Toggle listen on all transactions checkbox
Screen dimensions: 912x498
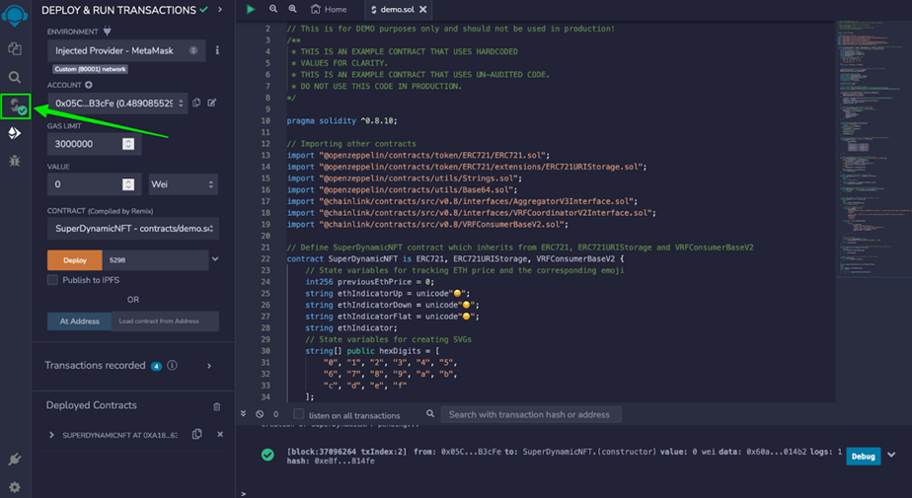click(298, 414)
